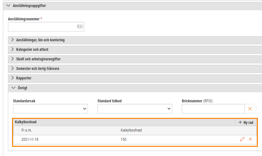
Task: Open the Standard tidkod dropdown
Action: point(135,109)
